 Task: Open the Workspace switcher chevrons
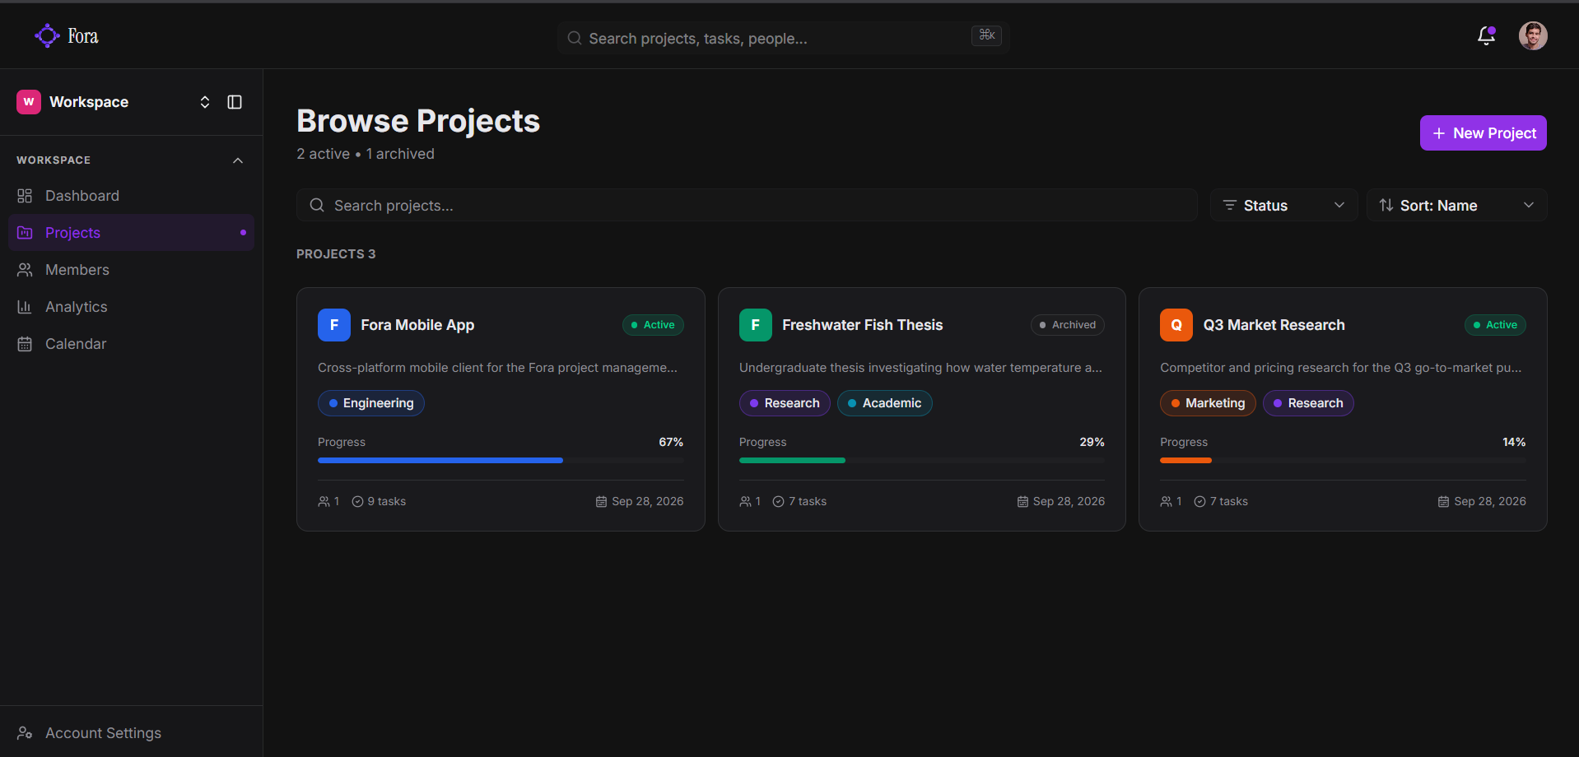coord(205,102)
